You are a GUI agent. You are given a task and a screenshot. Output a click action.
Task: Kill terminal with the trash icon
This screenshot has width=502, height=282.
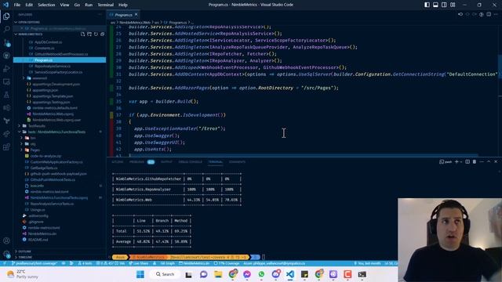[475, 162]
